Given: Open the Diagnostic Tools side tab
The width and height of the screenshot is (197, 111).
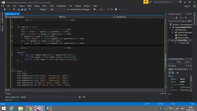Looking at the screenshot, I should click(195, 18).
